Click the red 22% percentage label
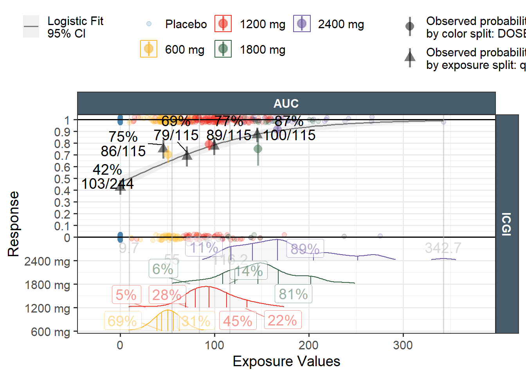 283,320
